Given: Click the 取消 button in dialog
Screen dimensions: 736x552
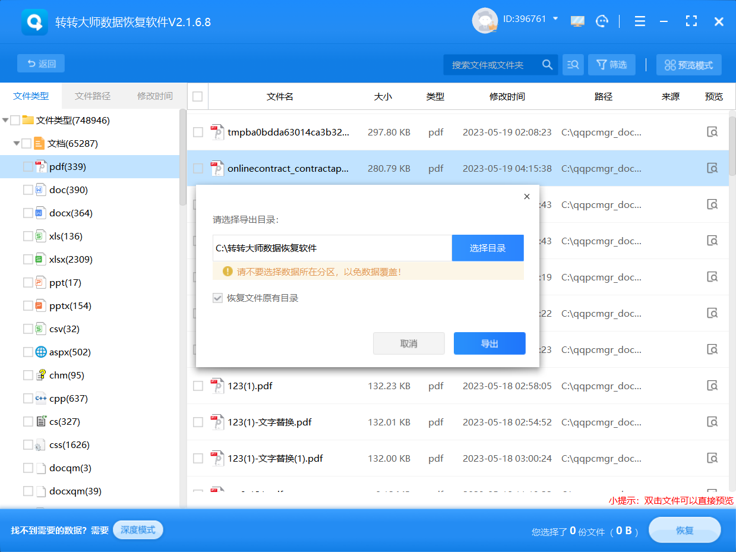Looking at the screenshot, I should click(x=409, y=343).
